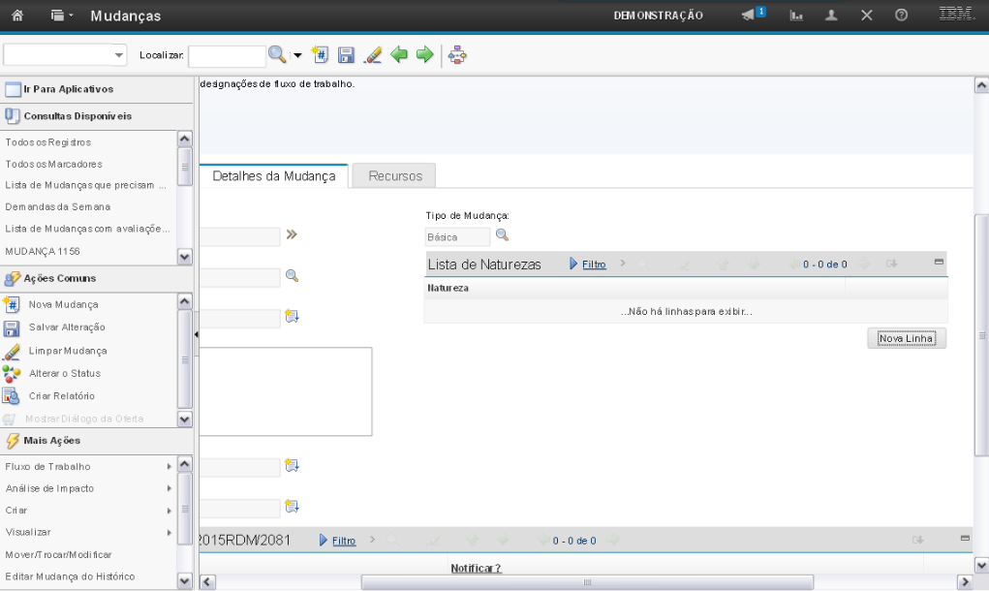Click the Home icon in the header

(x=16, y=16)
